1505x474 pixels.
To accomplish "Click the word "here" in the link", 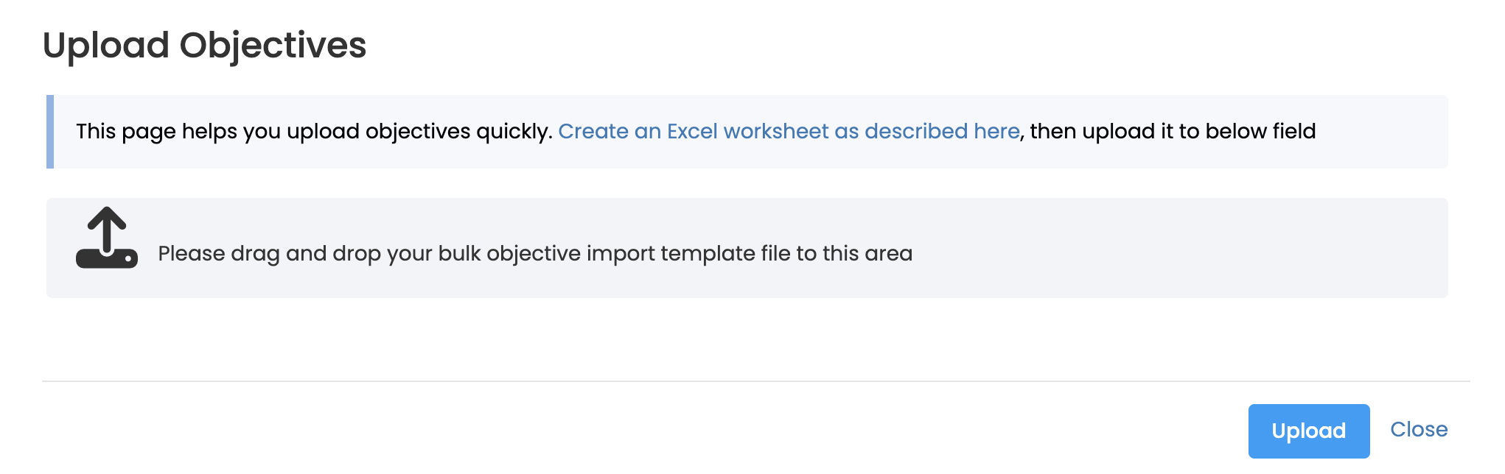I will [996, 132].
